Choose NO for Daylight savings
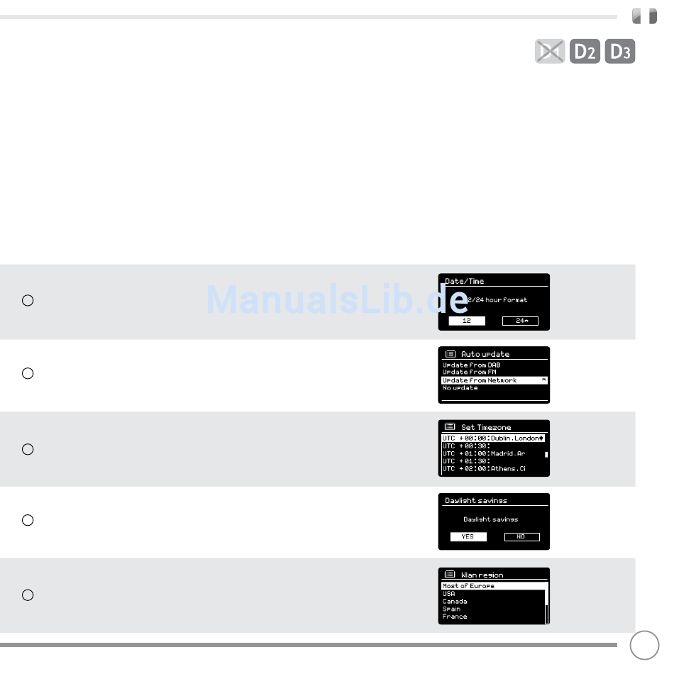The height and width of the screenshot is (674, 674). click(522, 536)
